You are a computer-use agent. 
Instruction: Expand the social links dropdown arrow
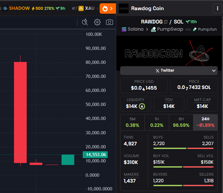214,70
